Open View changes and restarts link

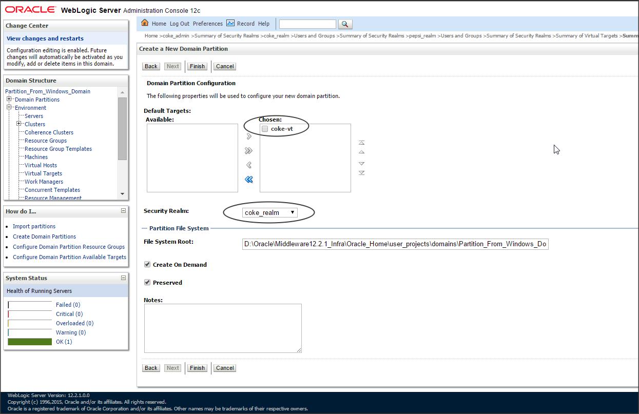[45, 38]
